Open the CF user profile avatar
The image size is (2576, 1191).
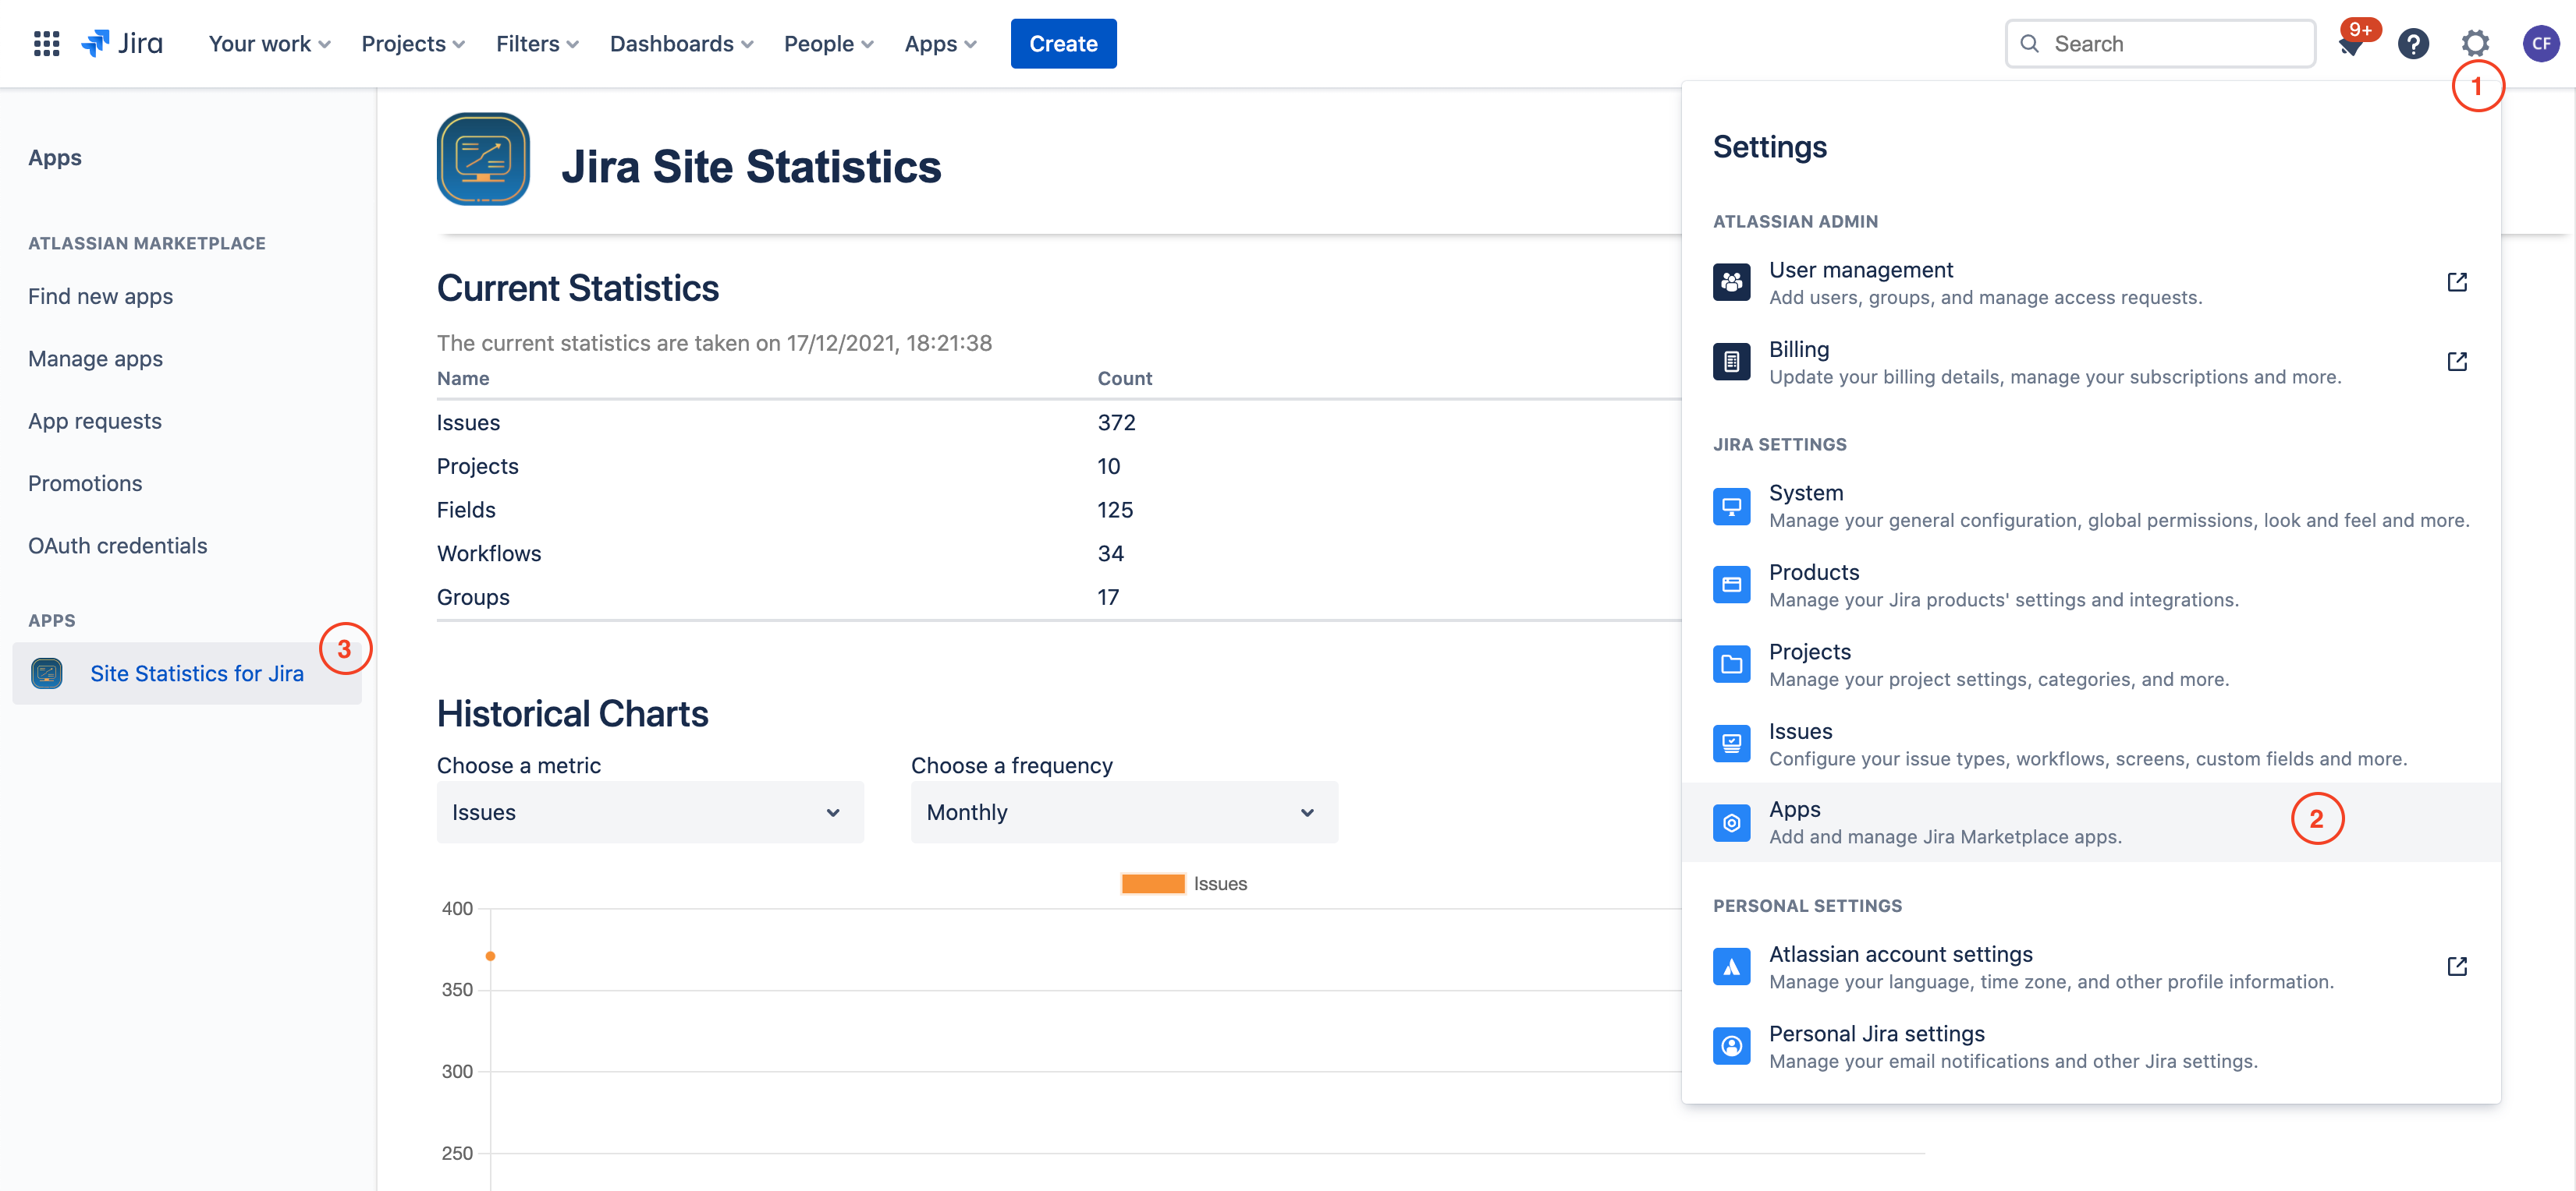click(2541, 43)
